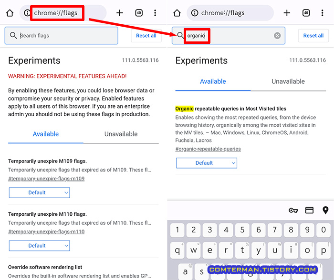This screenshot has width=334, height=280.
Task: Tap 'Temporarily unexpire M110 flags.' title
Action: [47, 214]
